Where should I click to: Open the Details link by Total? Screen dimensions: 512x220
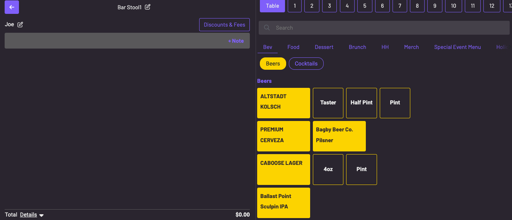(x=28, y=215)
